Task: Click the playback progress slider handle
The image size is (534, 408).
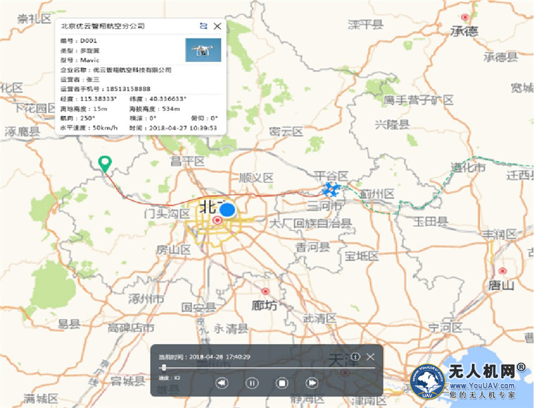Action: pyautogui.click(x=164, y=367)
